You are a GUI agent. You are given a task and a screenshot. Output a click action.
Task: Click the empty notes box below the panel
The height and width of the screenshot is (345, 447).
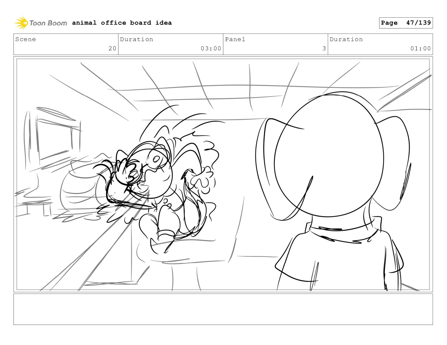tap(223, 309)
